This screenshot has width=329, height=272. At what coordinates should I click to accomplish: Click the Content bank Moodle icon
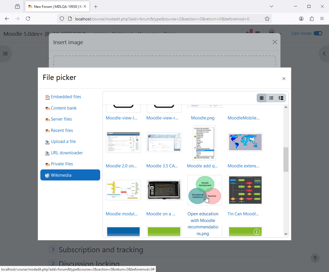click(x=47, y=108)
